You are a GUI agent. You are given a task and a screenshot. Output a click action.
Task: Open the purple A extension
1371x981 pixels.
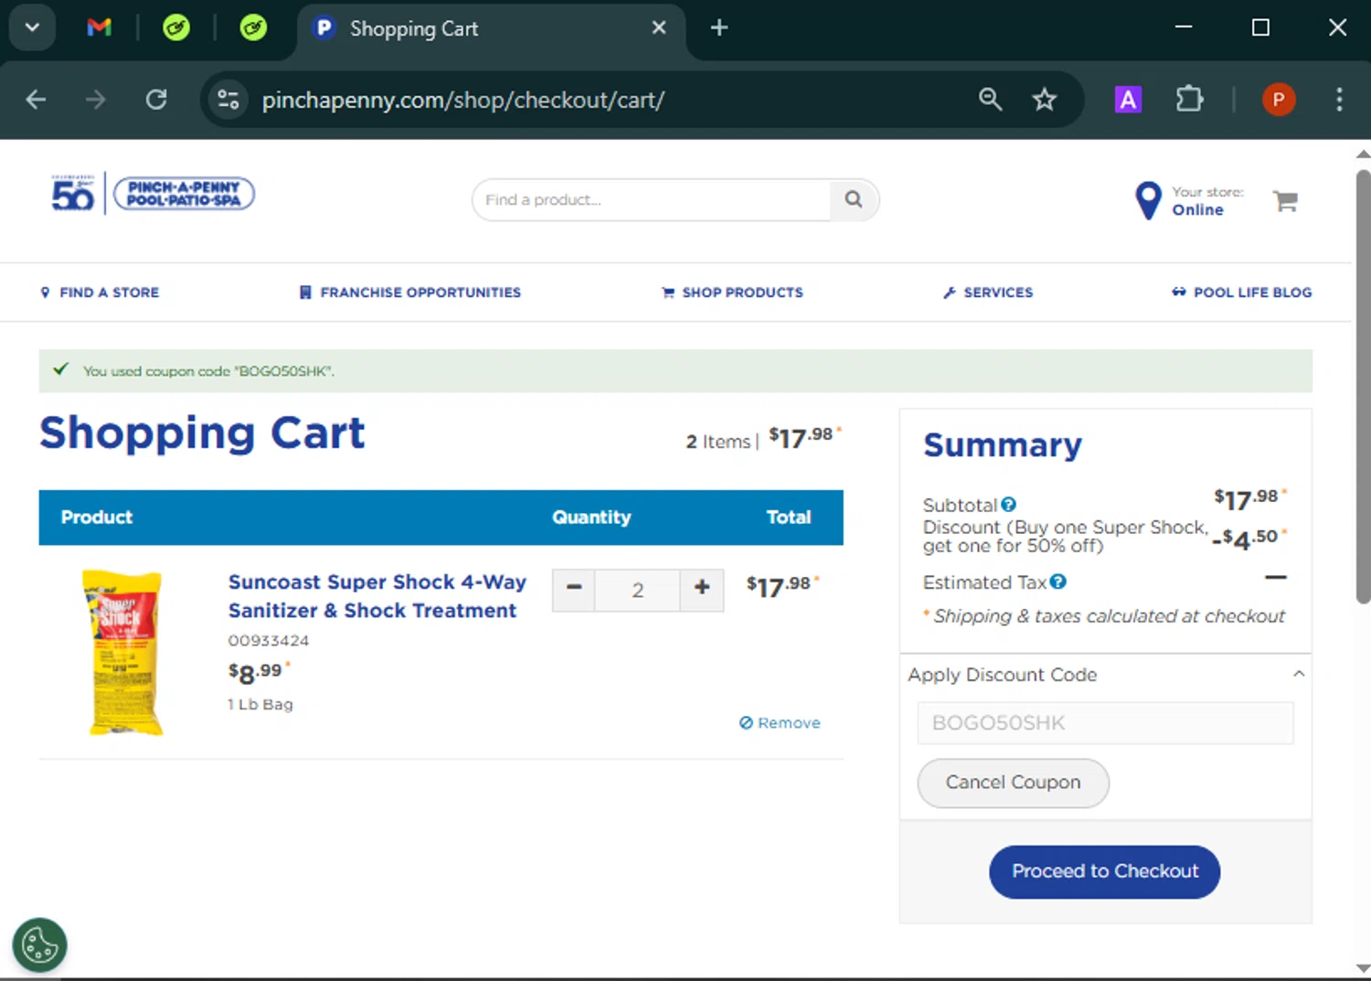tap(1128, 99)
